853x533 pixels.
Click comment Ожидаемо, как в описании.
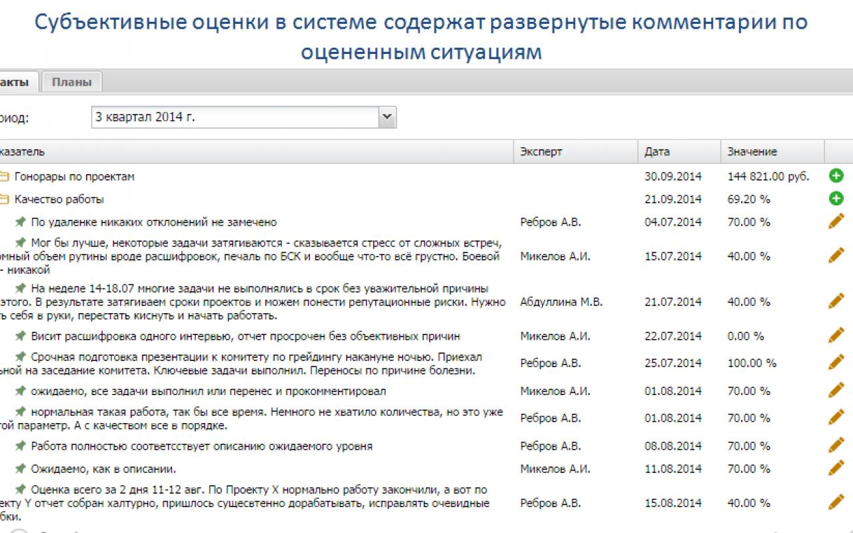pos(103,469)
